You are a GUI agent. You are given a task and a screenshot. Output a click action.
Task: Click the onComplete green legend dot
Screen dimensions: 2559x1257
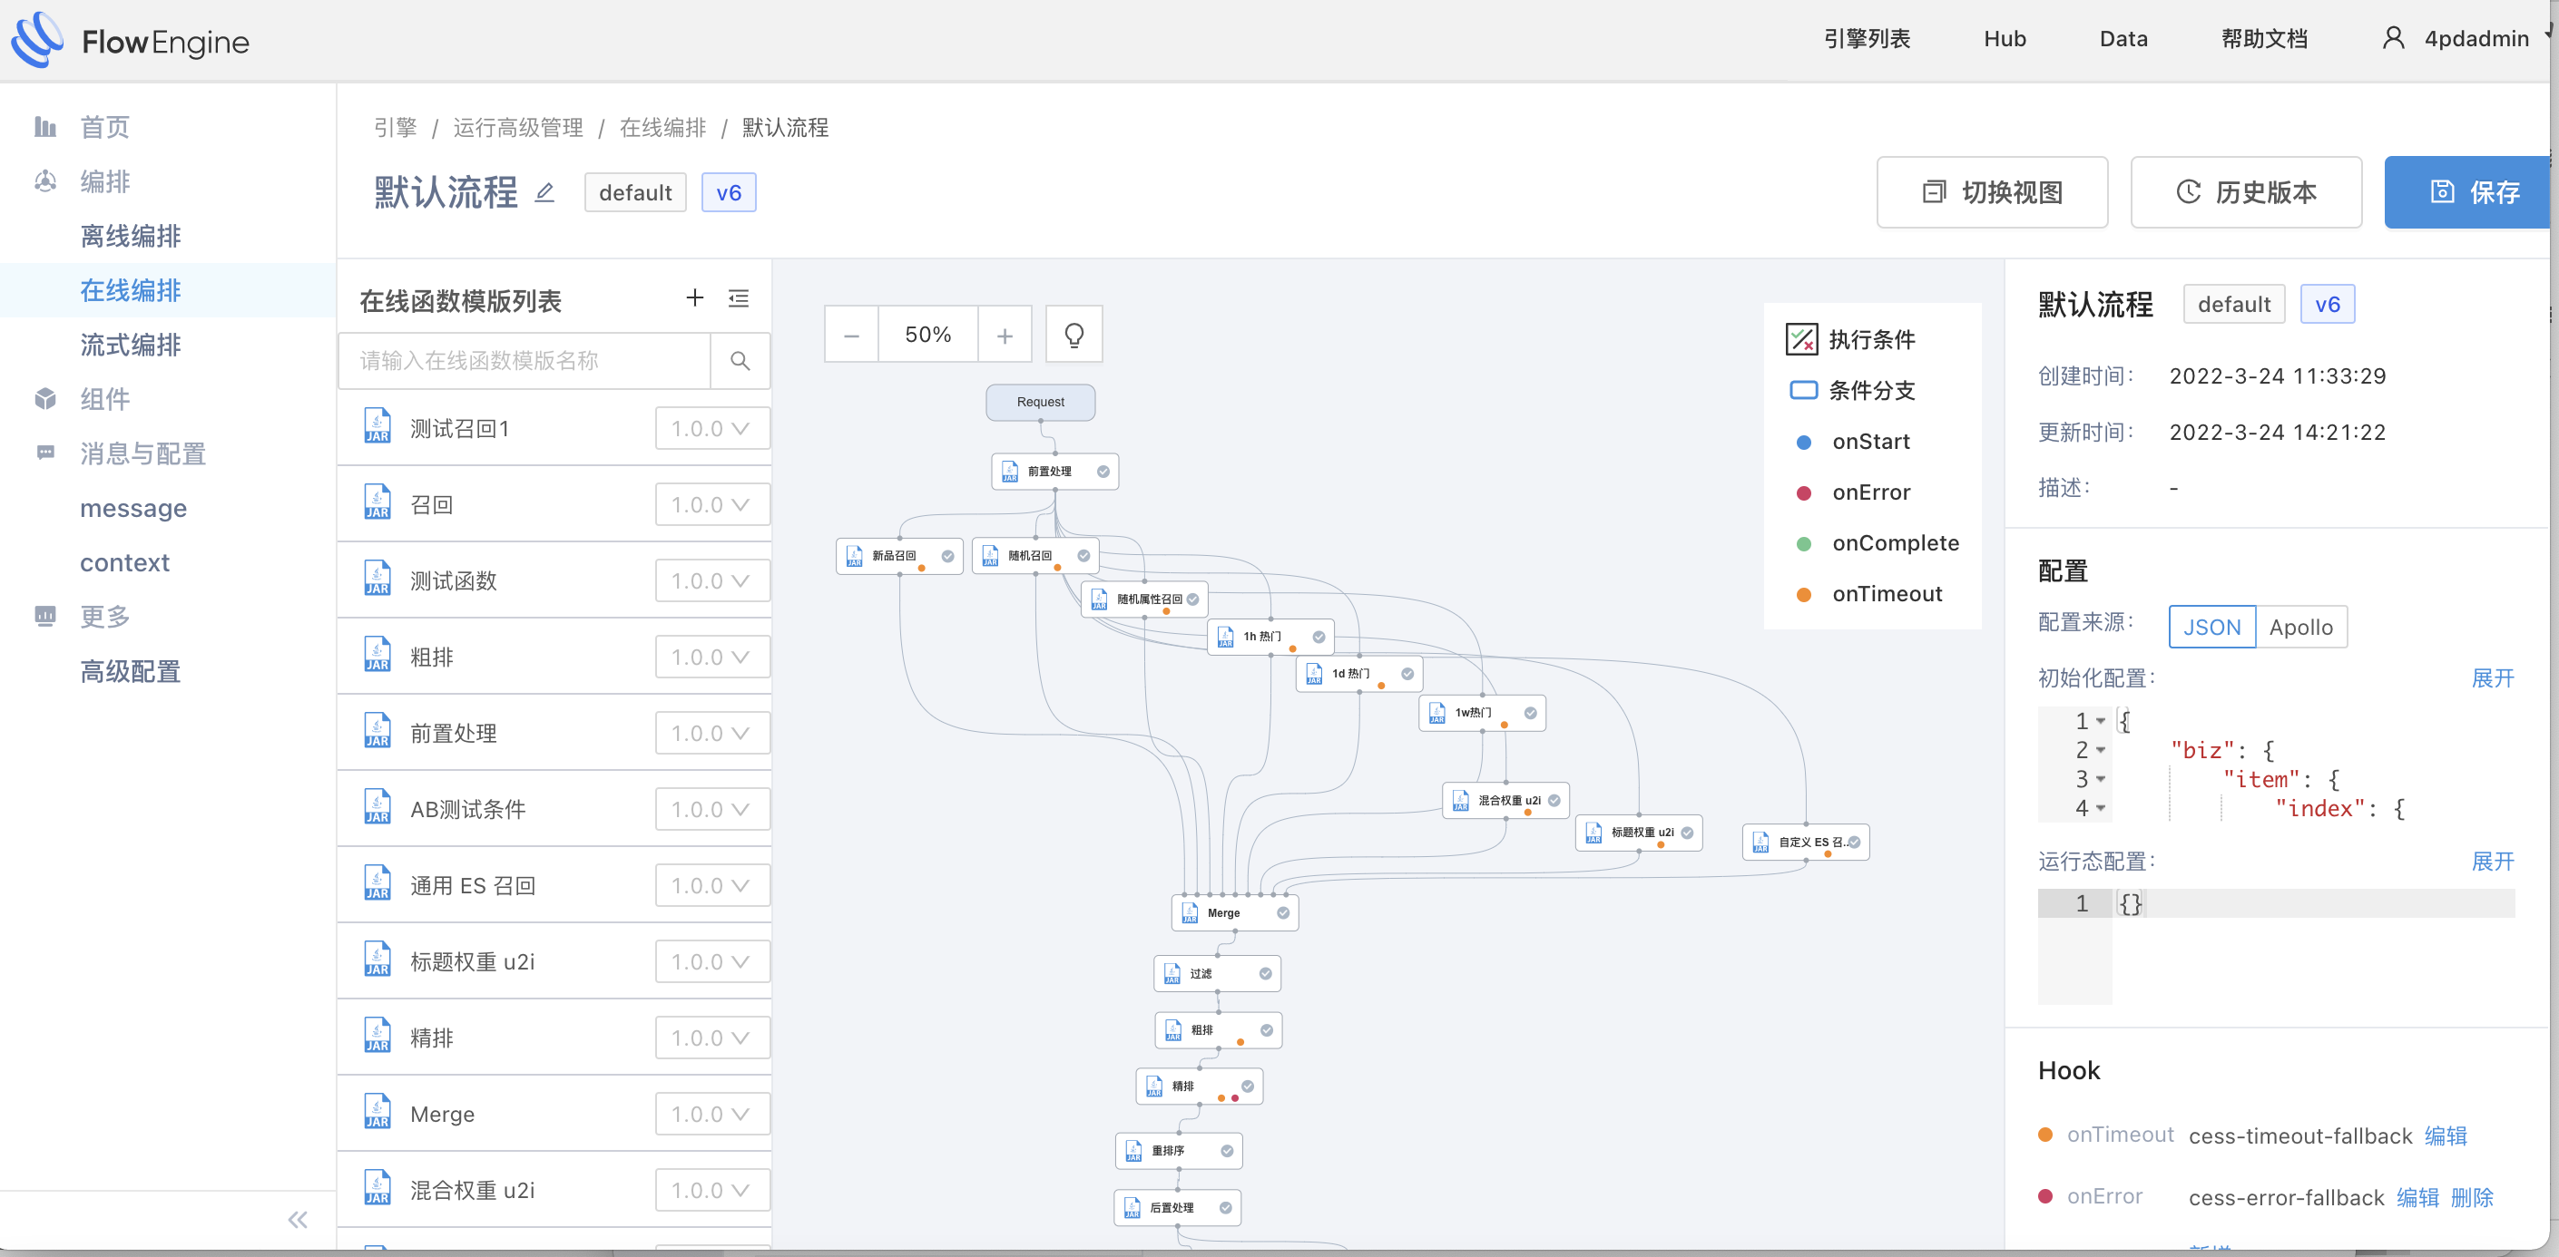coord(1804,543)
